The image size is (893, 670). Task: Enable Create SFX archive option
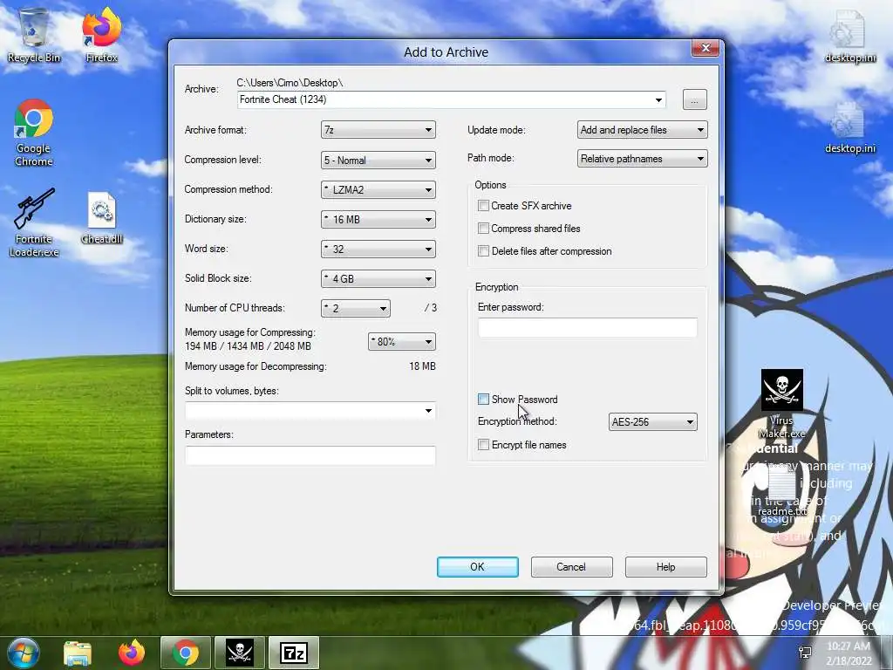[483, 206]
